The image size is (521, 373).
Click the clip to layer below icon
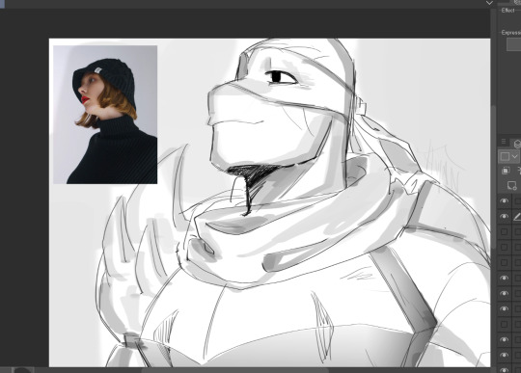[x=506, y=171]
